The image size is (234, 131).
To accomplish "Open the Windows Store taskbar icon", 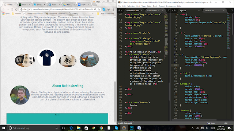I will point(86,128).
